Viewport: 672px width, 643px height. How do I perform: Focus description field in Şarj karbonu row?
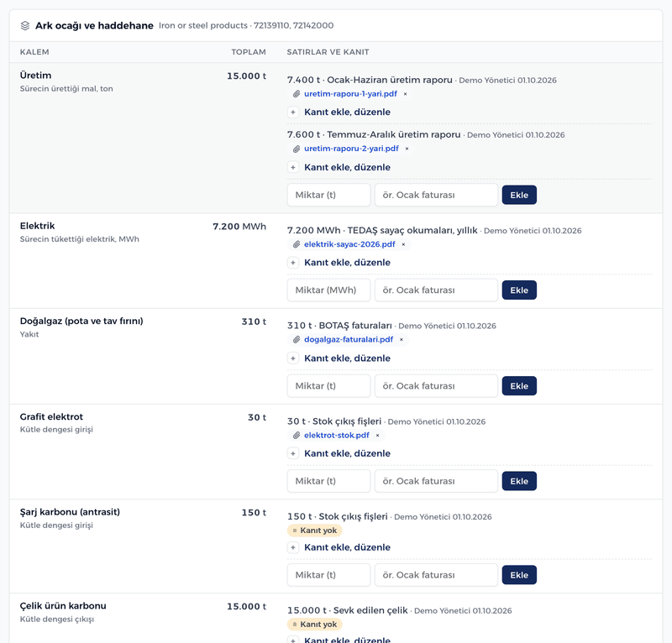tap(436, 575)
